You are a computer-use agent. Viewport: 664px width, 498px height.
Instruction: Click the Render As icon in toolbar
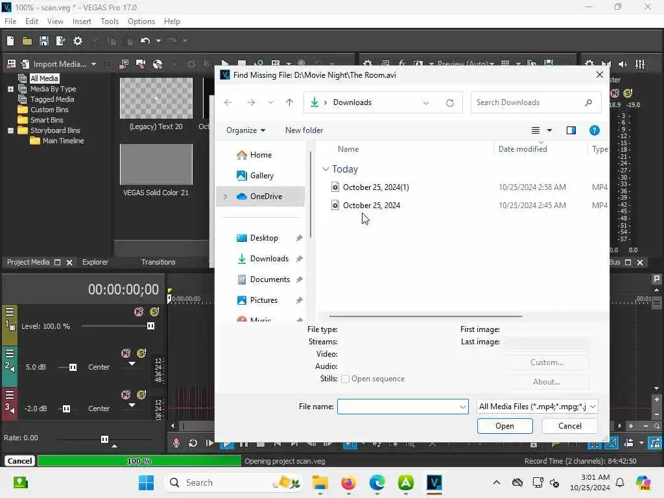tap(60, 41)
